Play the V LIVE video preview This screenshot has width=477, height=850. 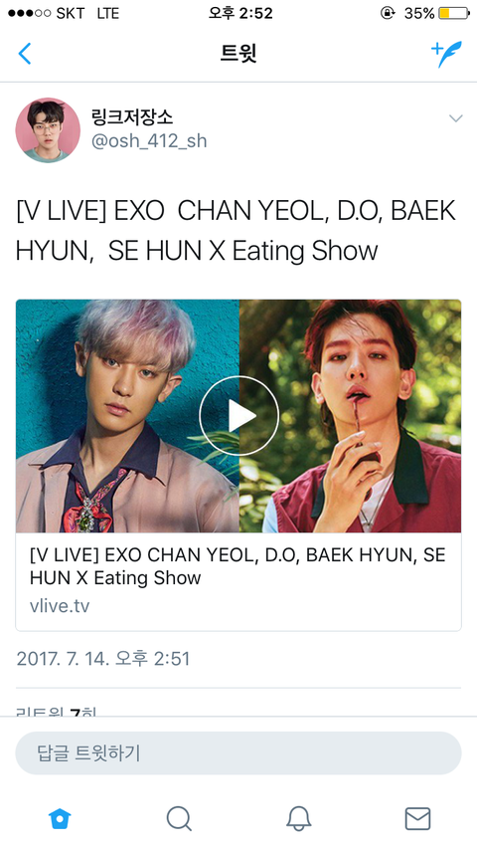(x=238, y=416)
